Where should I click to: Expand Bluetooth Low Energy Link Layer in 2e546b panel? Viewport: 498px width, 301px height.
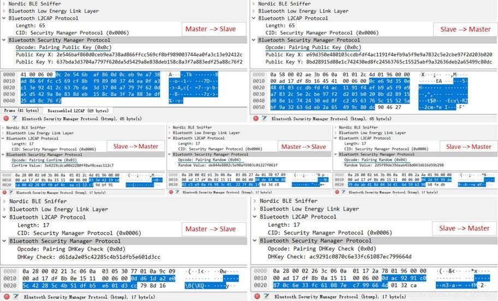[x=4, y=11]
